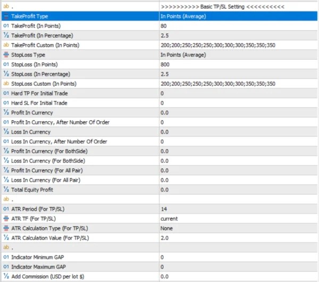Click the fraction icon beside Loss In Currency
The height and width of the screenshot is (282, 319).
click(6, 132)
